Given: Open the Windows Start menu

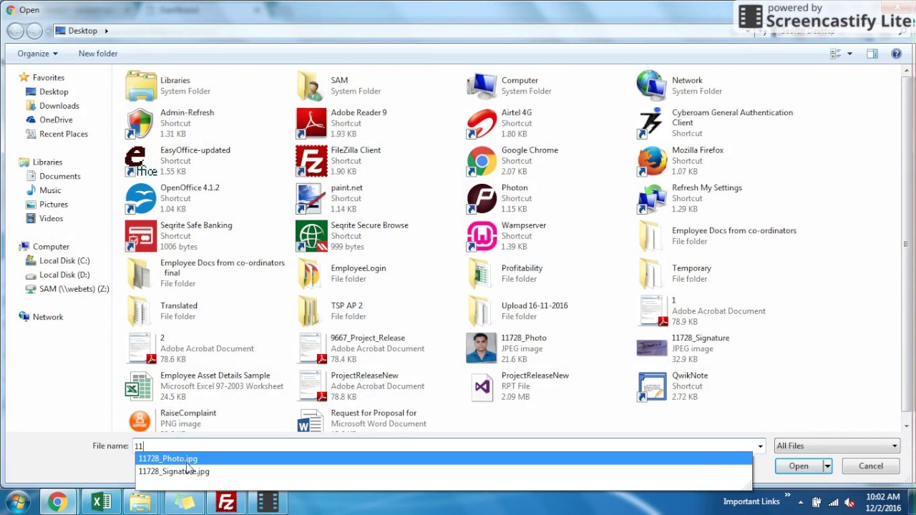Looking at the screenshot, I should [x=17, y=502].
